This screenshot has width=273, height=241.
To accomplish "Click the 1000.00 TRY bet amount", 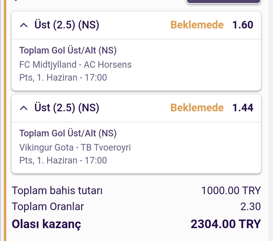I will [x=231, y=190].
